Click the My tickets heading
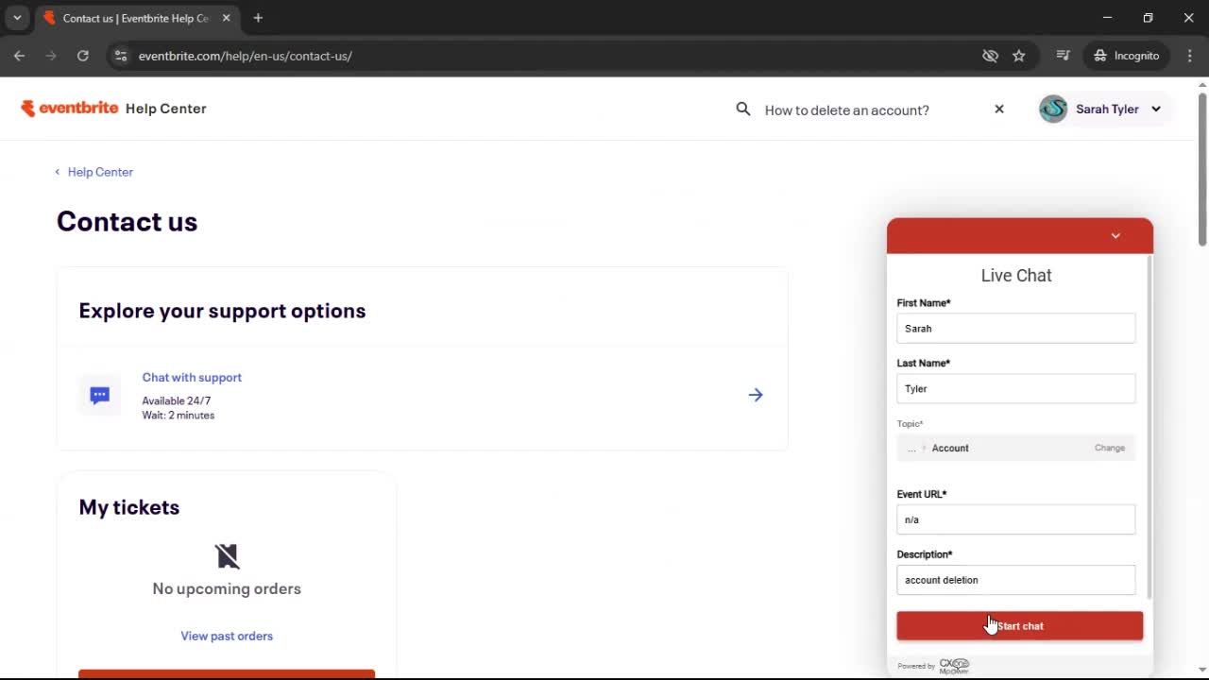This screenshot has width=1209, height=680. click(x=129, y=507)
